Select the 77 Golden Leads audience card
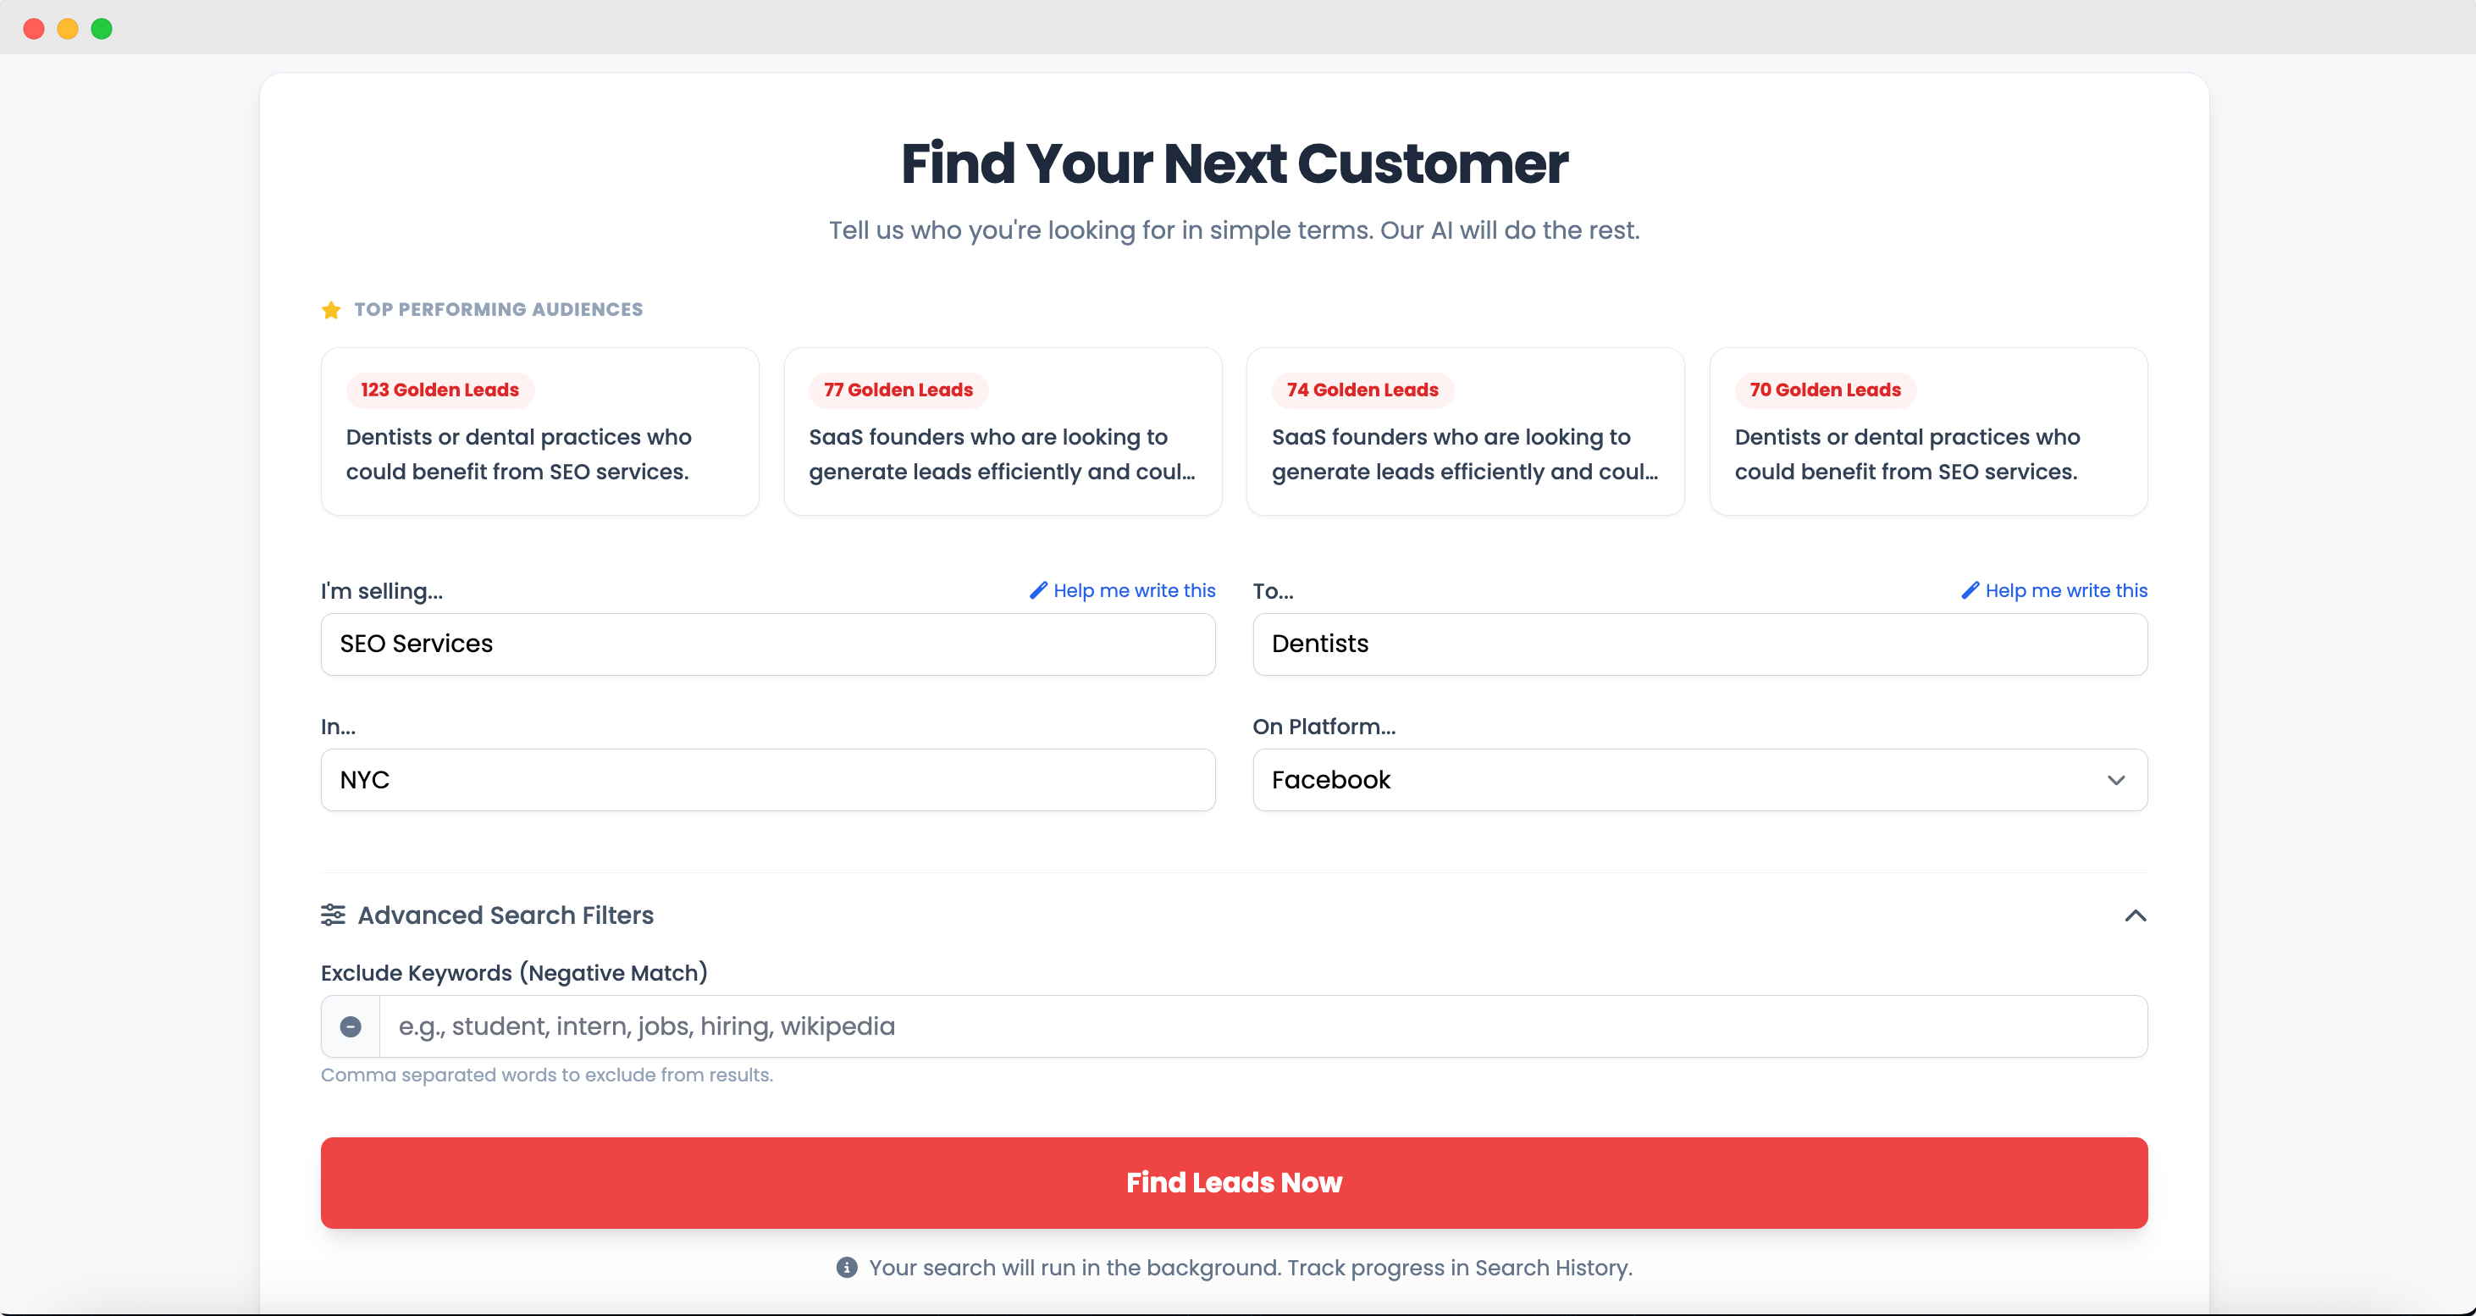Image resolution: width=2476 pixels, height=1316 pixels. (x=1003, y=432)
